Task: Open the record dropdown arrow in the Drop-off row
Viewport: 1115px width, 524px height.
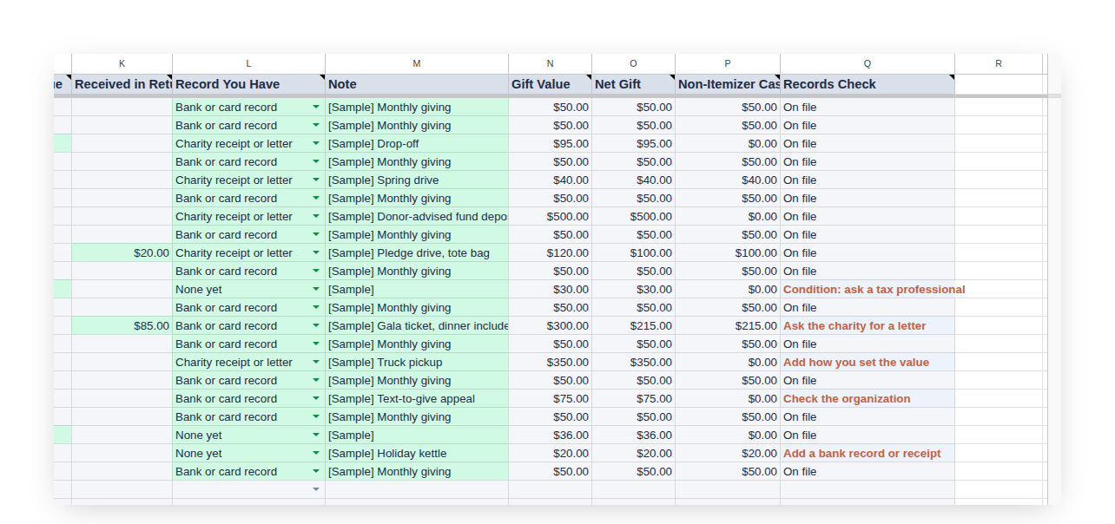Action: [316, 144]
